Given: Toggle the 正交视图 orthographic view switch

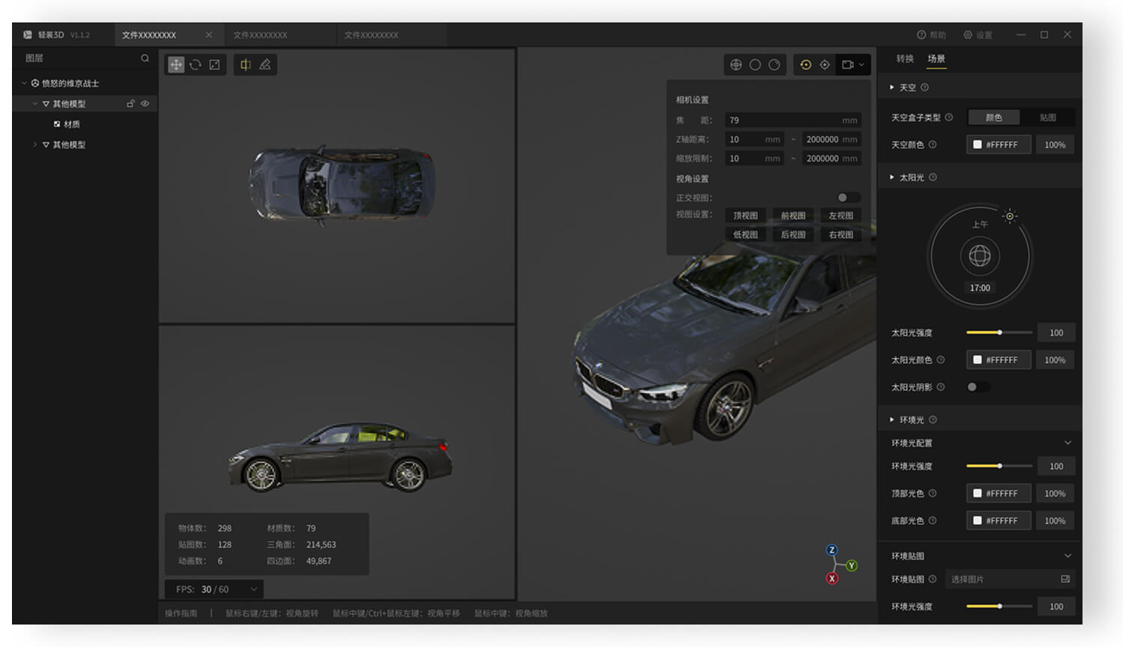Looking at the screenshot, I should 848,198.
